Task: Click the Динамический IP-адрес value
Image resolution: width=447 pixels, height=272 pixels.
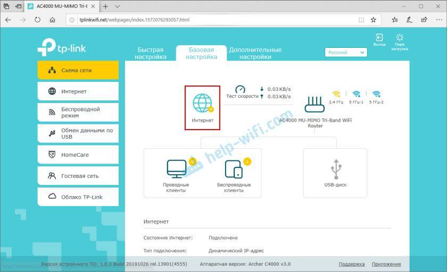Action: click(236, 251)
